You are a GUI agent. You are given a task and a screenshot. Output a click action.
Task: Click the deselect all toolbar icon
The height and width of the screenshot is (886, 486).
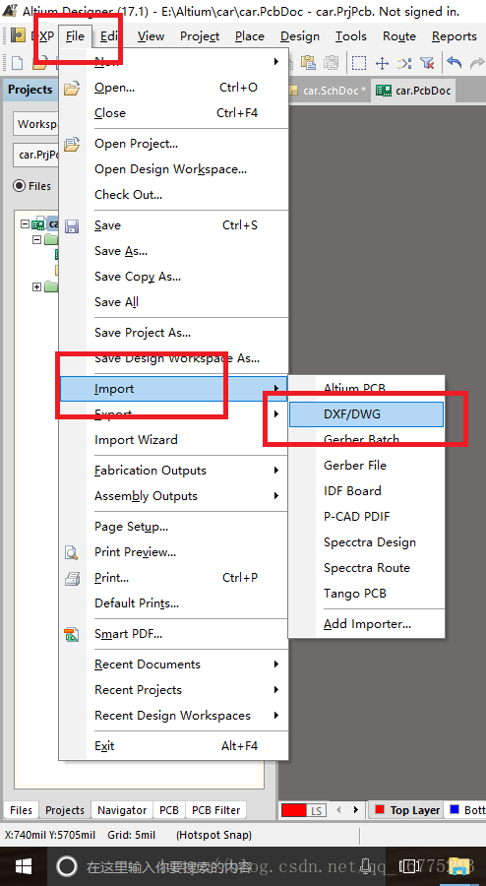pos(404,63)
